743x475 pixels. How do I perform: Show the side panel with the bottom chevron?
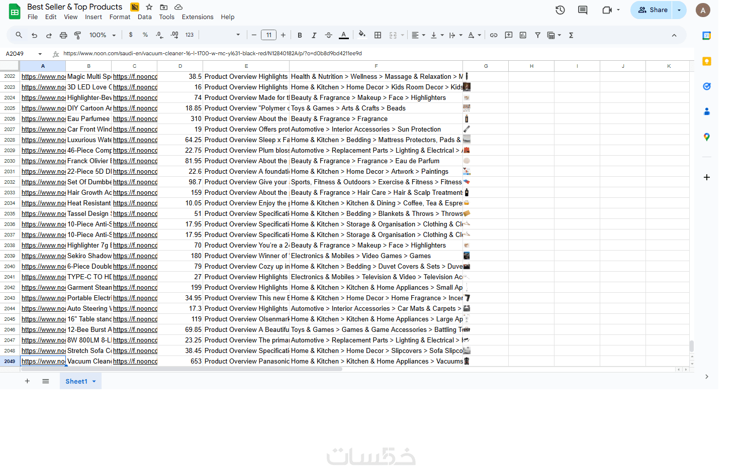[x=707, y=377]
